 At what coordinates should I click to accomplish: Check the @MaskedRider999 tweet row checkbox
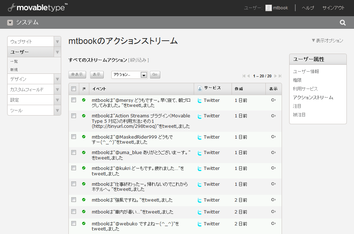[x=73, y=137]
